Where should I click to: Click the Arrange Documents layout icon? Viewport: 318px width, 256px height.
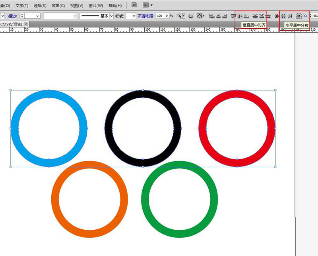[x=145, y=5]
